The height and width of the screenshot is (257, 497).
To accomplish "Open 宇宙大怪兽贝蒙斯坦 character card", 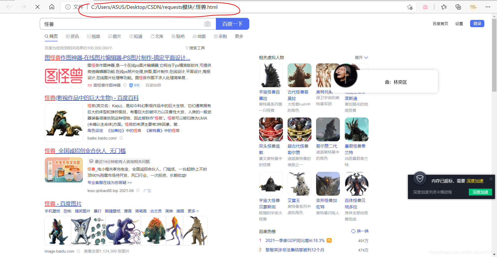I will (x=271, y=197).
